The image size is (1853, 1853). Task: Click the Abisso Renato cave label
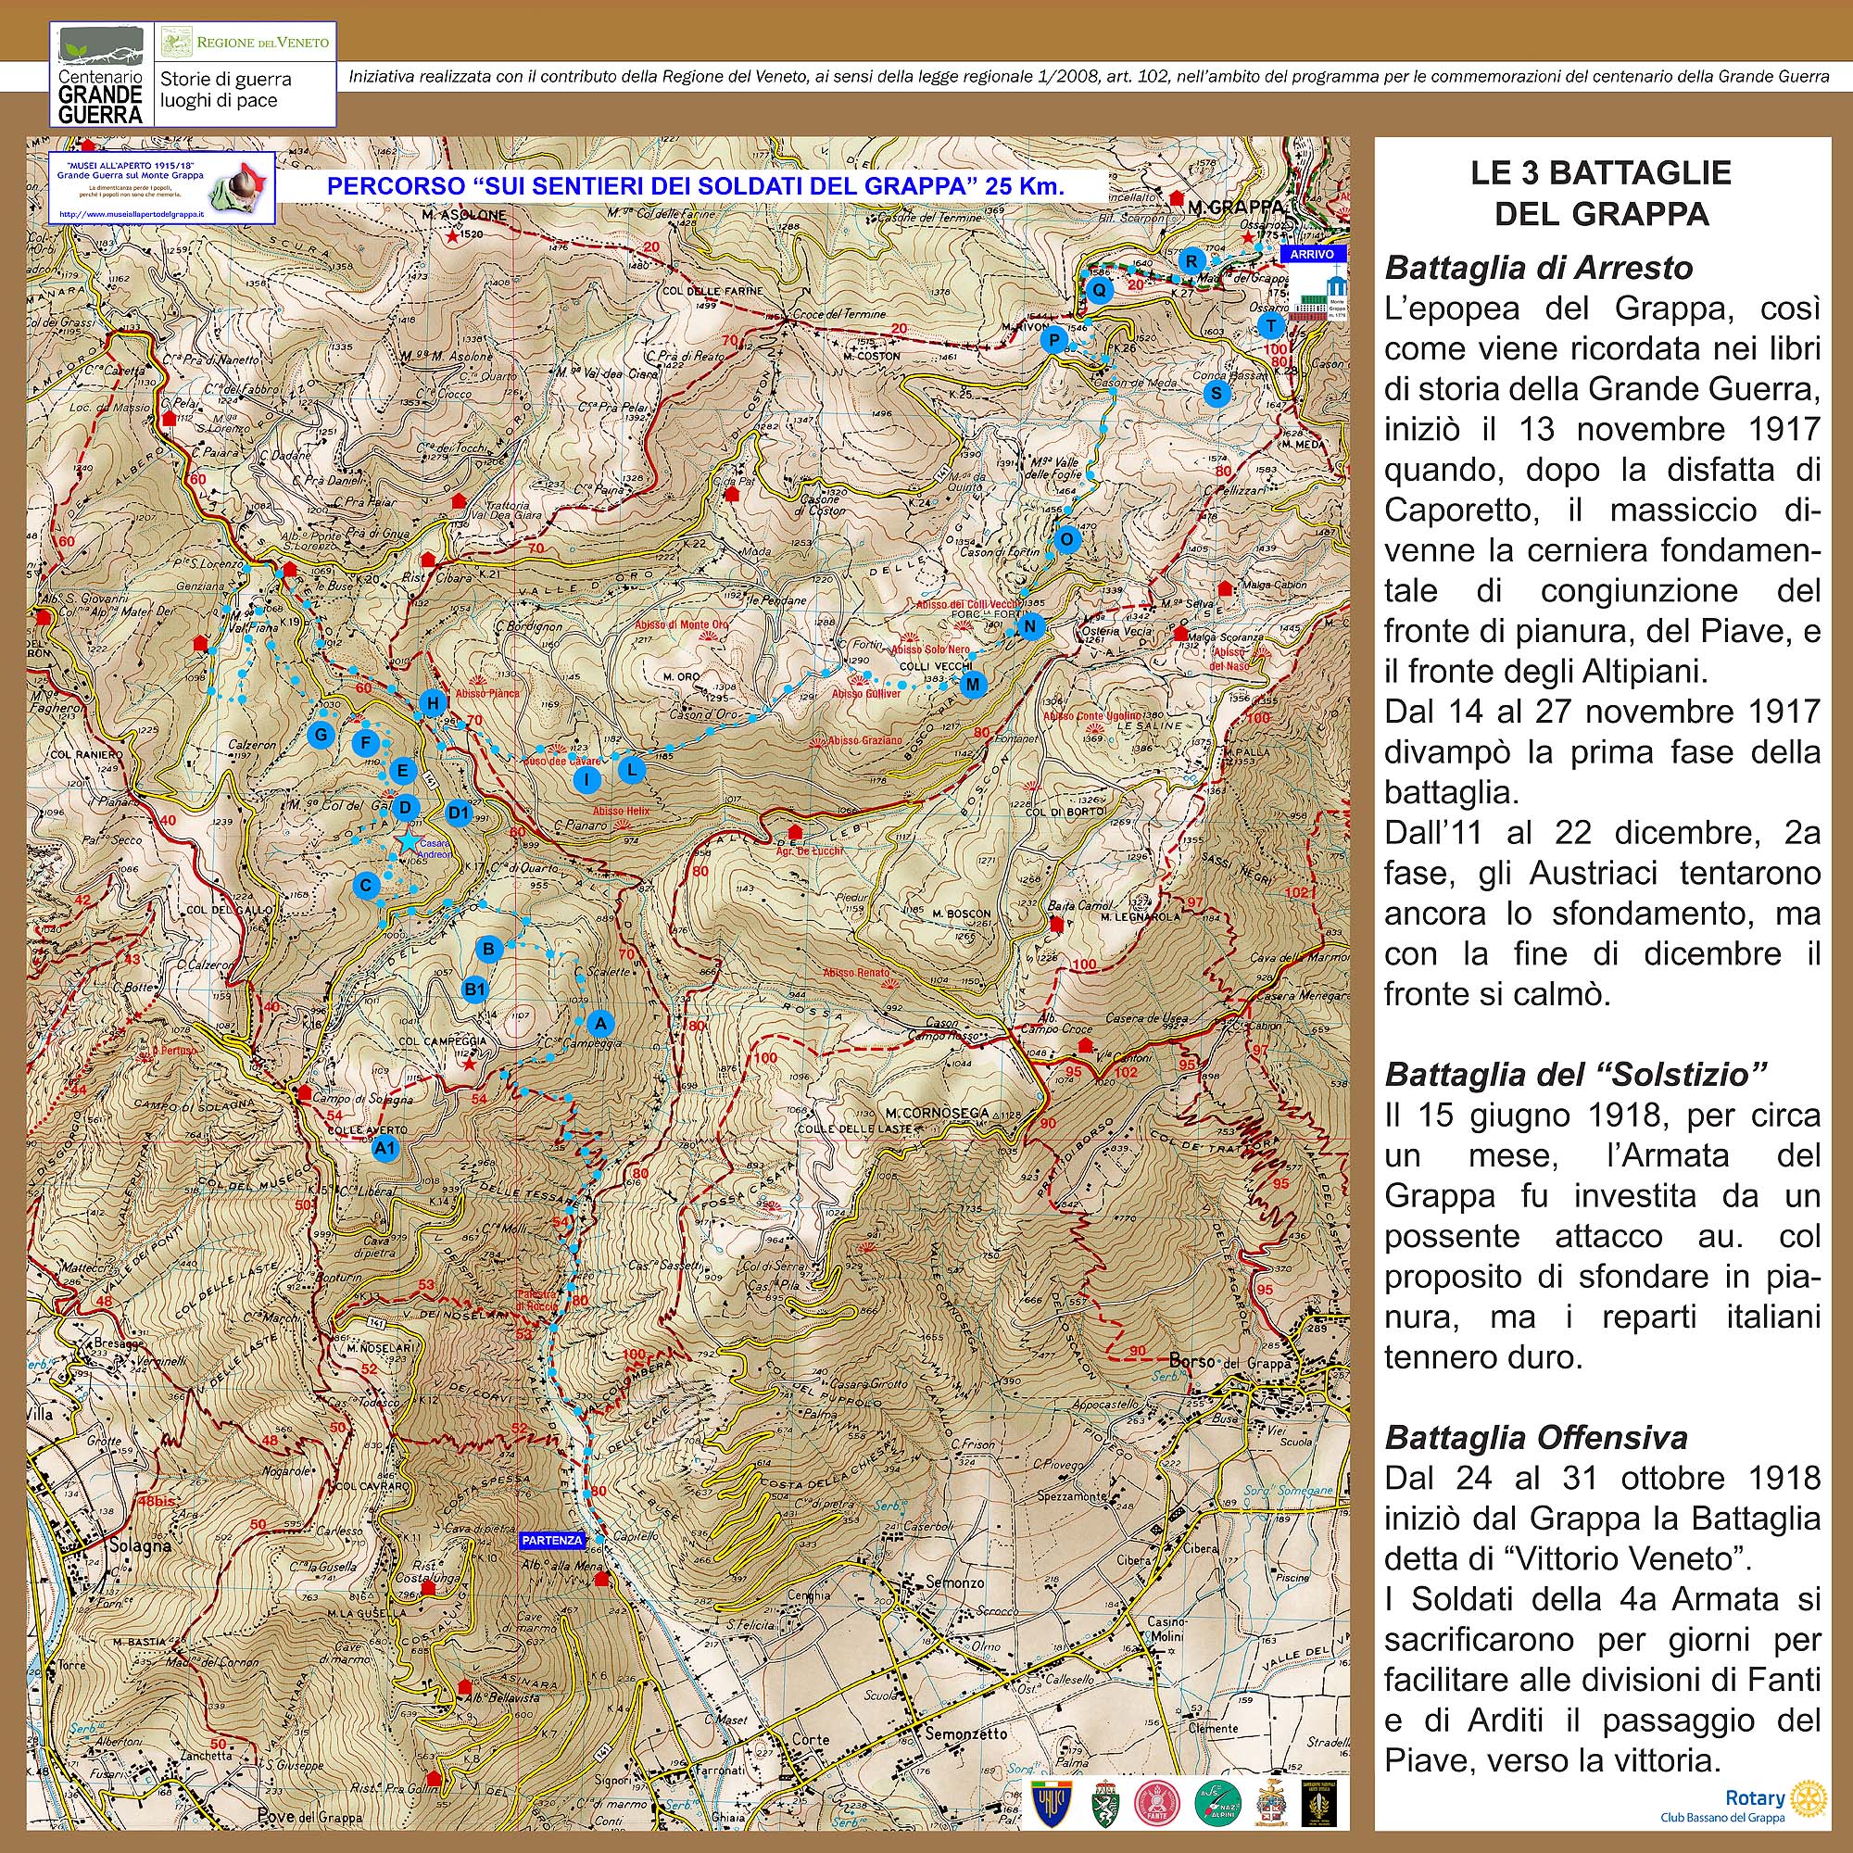[x=856, y=973]
